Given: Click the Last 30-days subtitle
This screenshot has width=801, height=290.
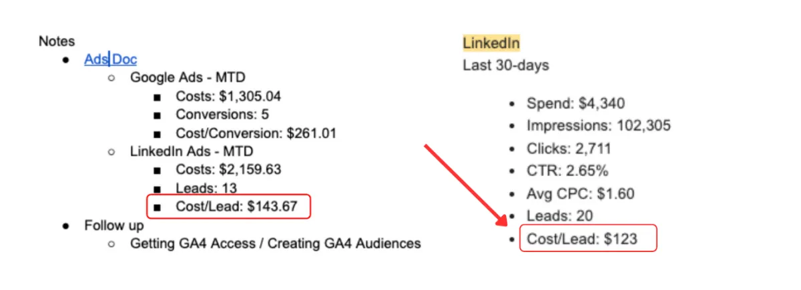Looking at the screenshot, I should coord(506,65).
